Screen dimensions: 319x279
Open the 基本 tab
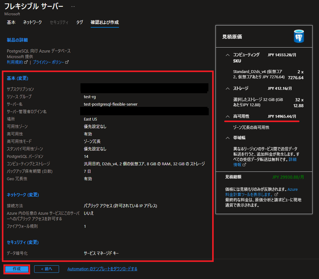point(11,22)
